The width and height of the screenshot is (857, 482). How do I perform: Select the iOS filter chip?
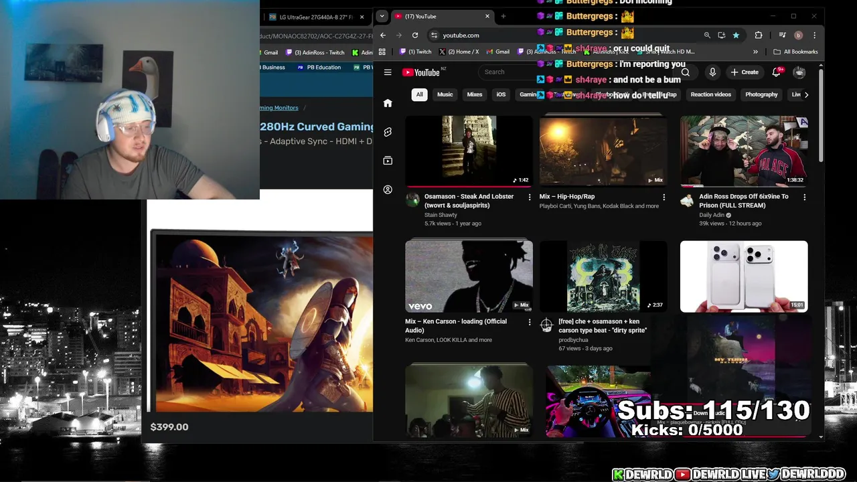[x=501, y=94]
